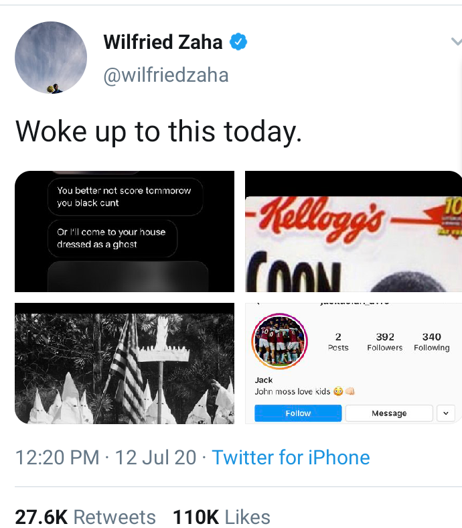462x528 pixels.
Task: Expand the tweet options chevron
Action: click(457, 42)
